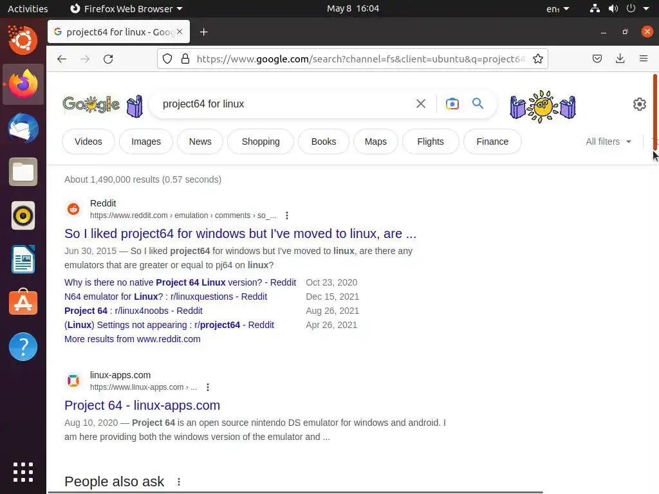The image size is (659, 494).
Task: Close the project64 for linux tab
Action: pos(180,32)
